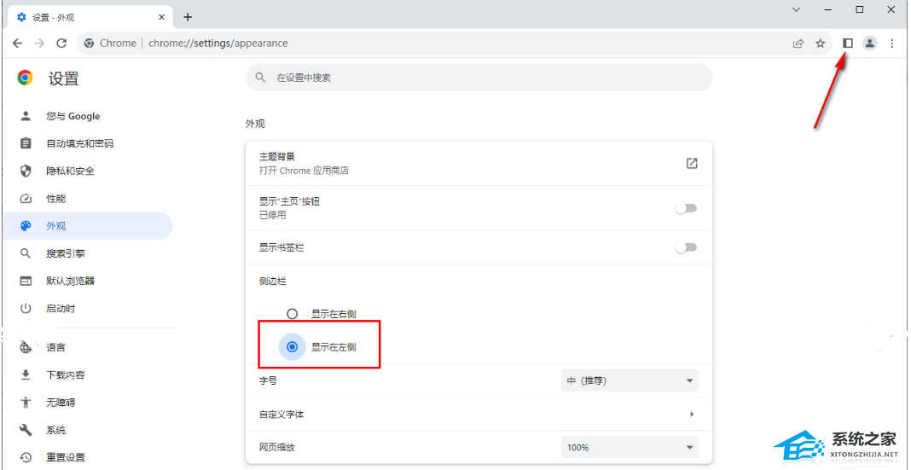Click the back navigation arrow

pyautogui.click(x=17, y=43)
